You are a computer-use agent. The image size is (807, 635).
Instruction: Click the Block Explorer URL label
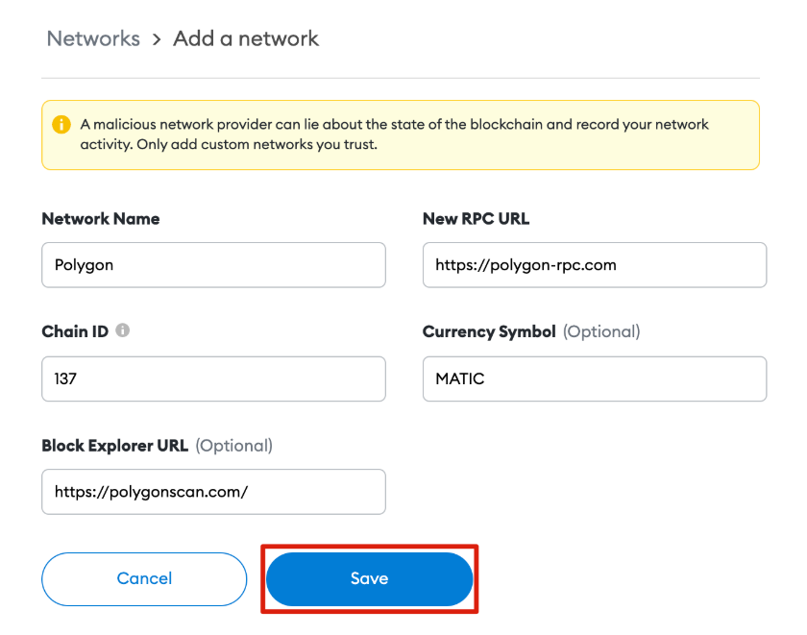click(x=114, y=446)
